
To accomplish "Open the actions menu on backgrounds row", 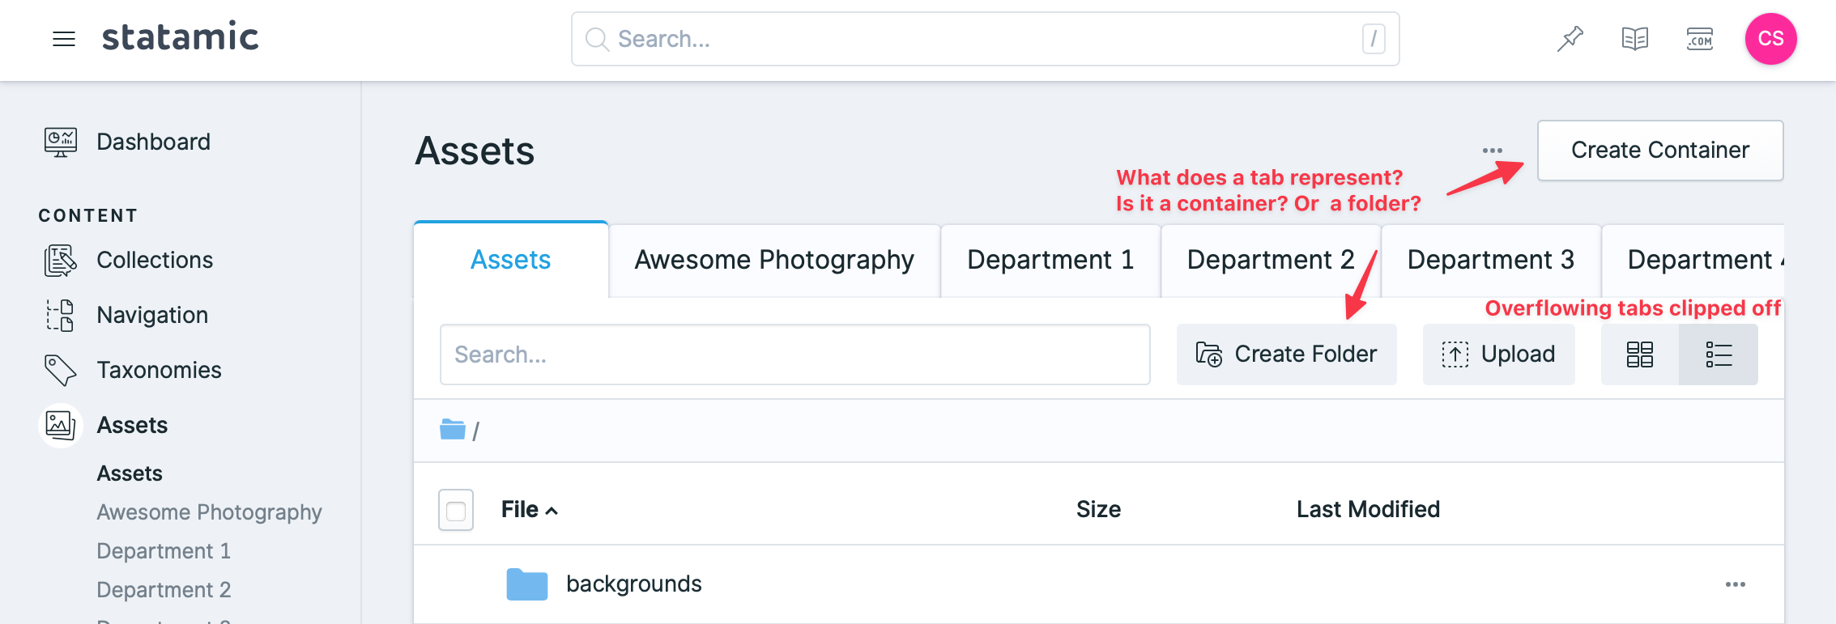I will point(1734,584).
